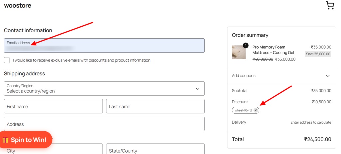
Task: Click the item quantity badge on mattress
Action: pyautogui.click(x=245, y=45)
